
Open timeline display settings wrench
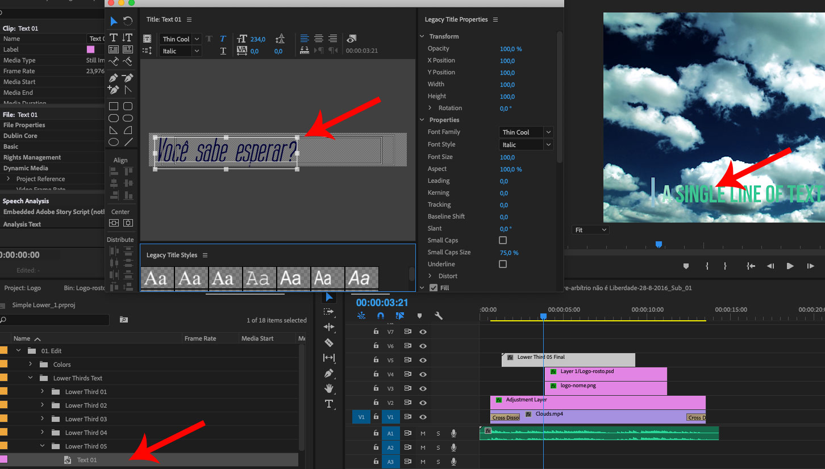click(x=438, y=316)
